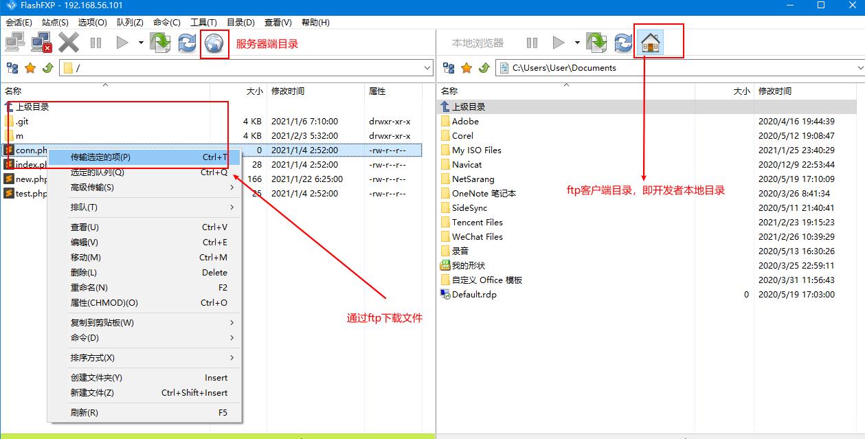Click the 我的形状 file icon
This screenshot has width=865, height=439.
point(445,266)
